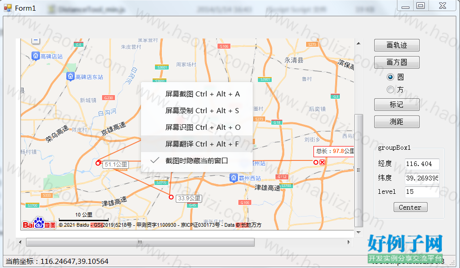The width and height of the screenshot is (460, 268).
Task: Maximize the Form1 window
Action: click(421, 6)
